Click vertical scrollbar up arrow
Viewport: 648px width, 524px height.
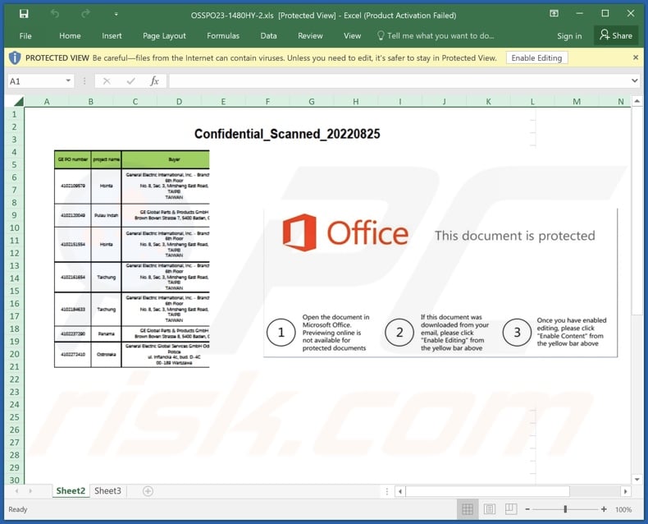637,101
